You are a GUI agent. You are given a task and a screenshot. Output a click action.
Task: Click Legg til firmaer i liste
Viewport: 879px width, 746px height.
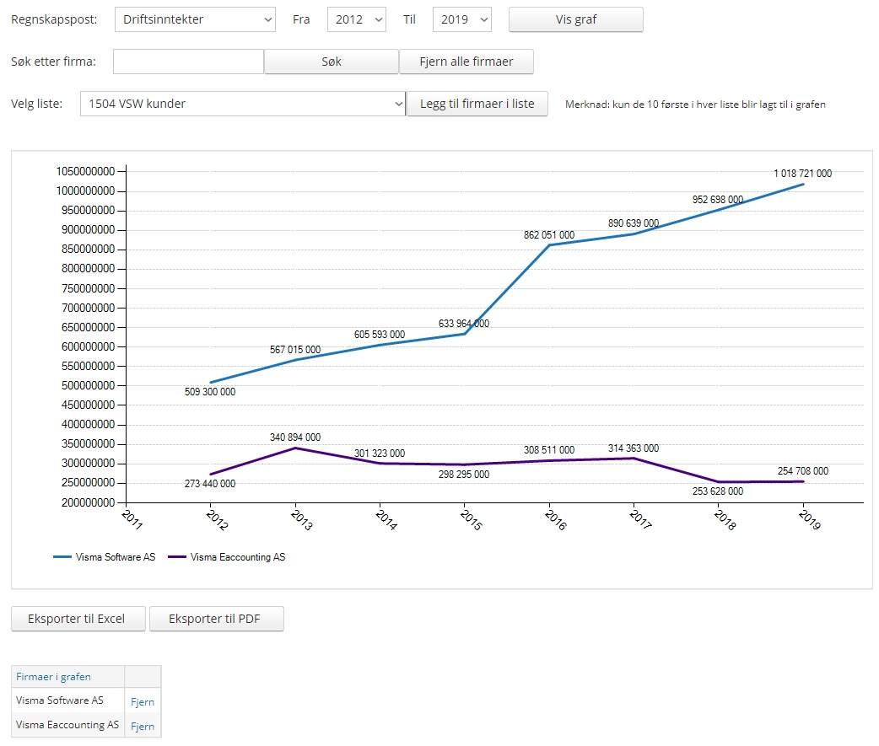coord(477,104)
